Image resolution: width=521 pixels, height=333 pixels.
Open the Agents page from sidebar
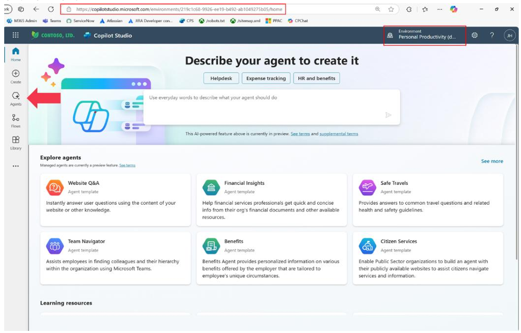point(16,99)
